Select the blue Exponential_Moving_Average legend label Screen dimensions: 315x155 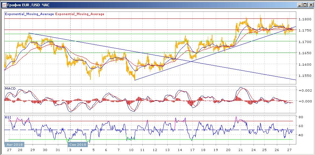coord(29,14)
